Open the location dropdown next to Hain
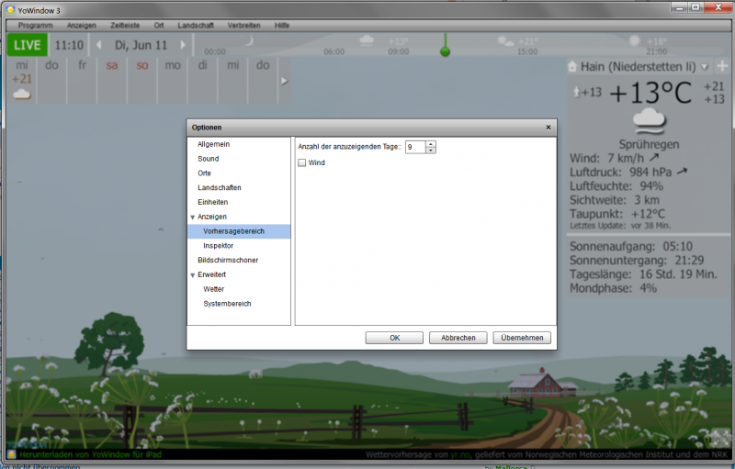Image resolution: width=735 pixels, height=469 pixels. tap(705, 66)
